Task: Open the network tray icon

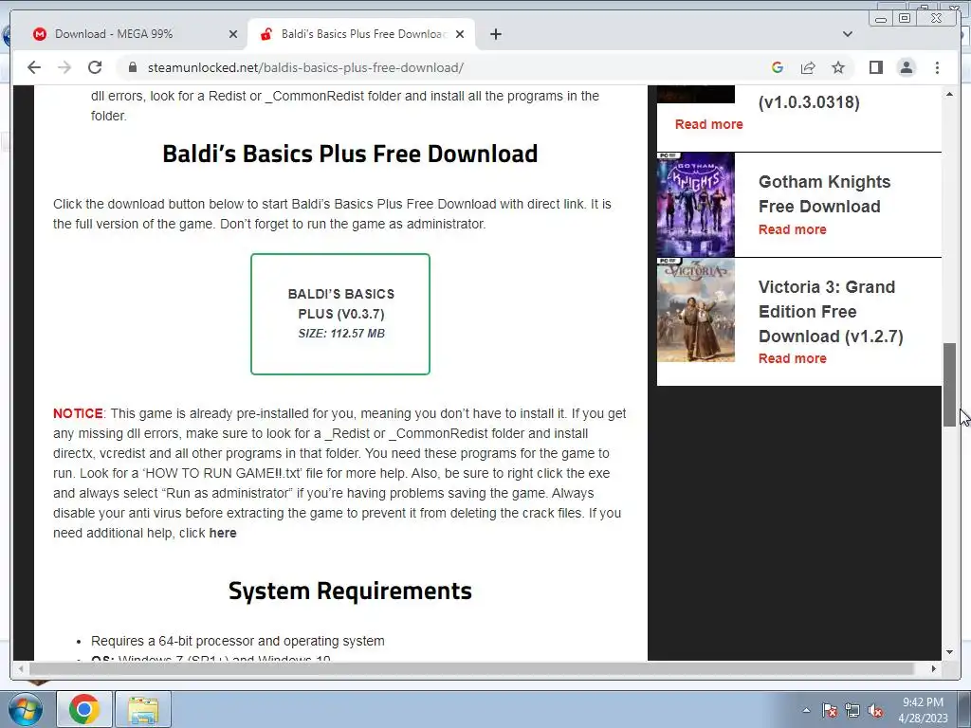Action: click(x=852, y=710)
